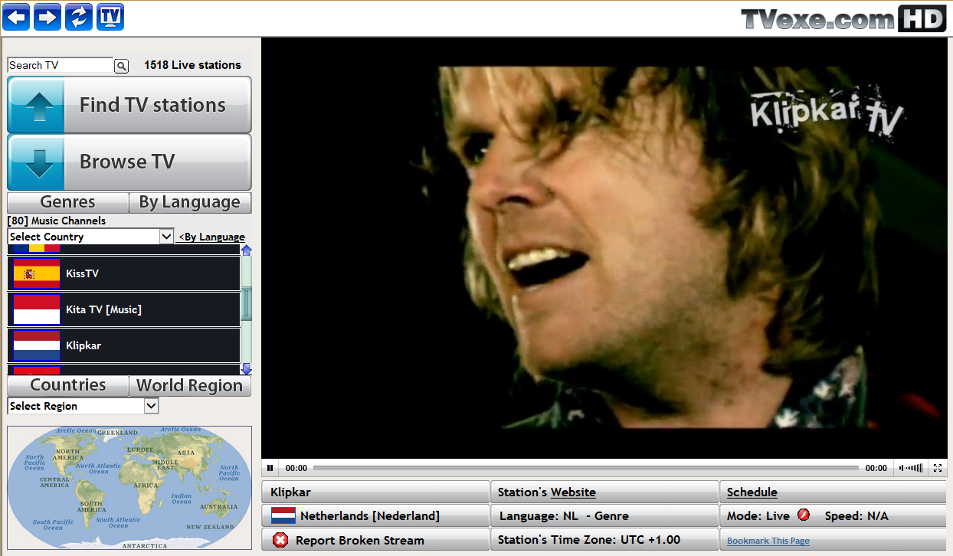Click the refresh arrows icon
The image size is (953, 556).
[78, 16]
